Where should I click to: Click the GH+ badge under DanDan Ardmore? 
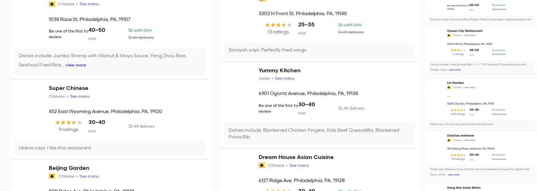tap(449, 140)
